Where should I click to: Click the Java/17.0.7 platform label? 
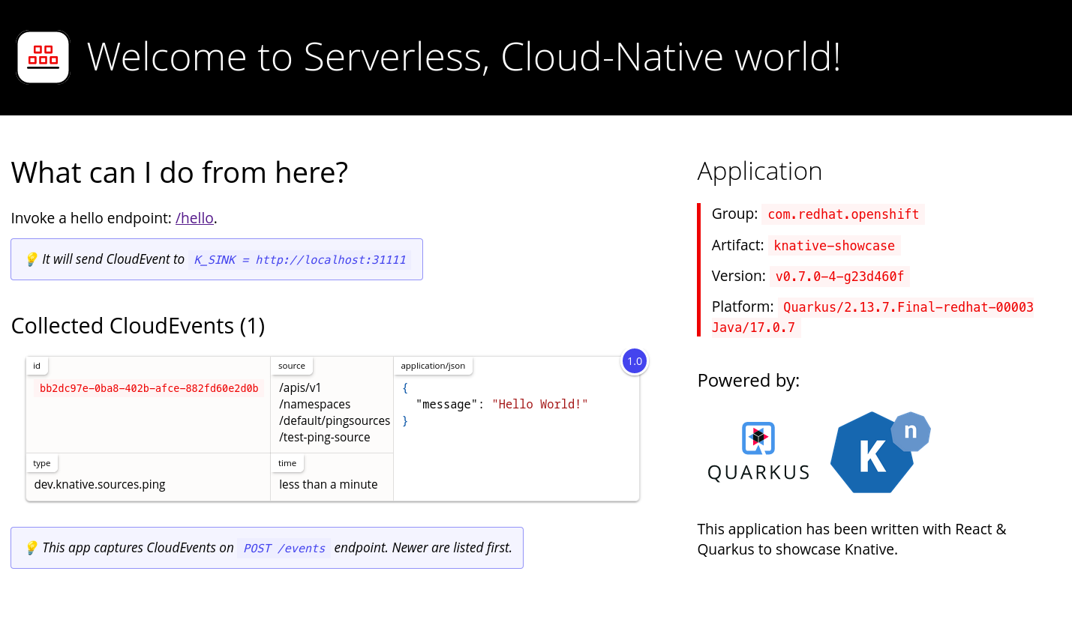[753, 327]
